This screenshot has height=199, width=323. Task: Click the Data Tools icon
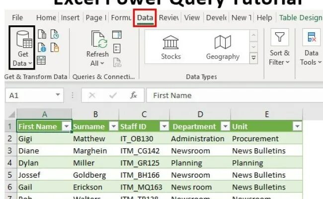(x=312, y=37)
